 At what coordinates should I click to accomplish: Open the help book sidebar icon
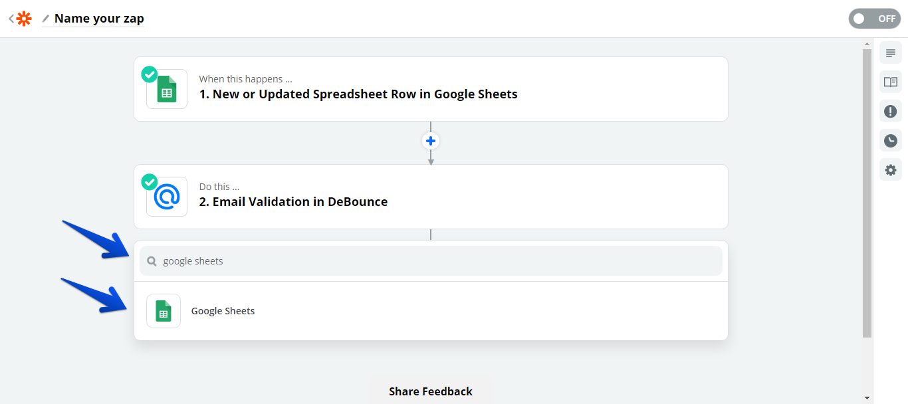click(891, 82)
